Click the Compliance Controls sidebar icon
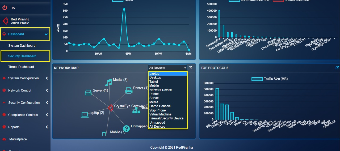The width and height of the screenshot is (340, 151). pyautogui.click(x=4, y=115)
